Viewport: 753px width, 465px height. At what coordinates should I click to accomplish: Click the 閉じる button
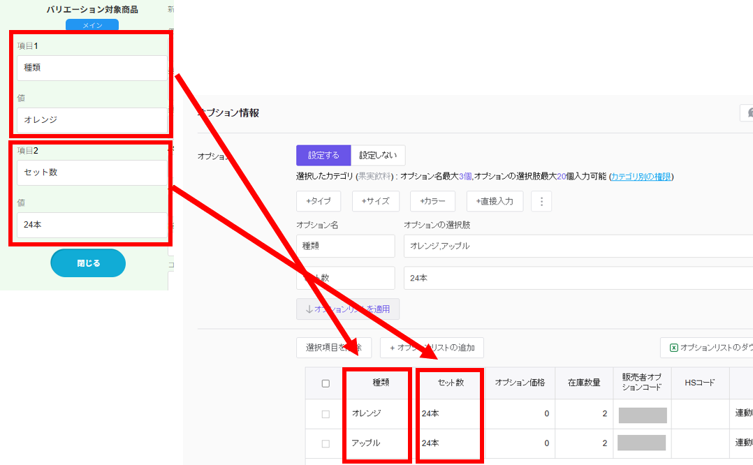pos(88,263)
